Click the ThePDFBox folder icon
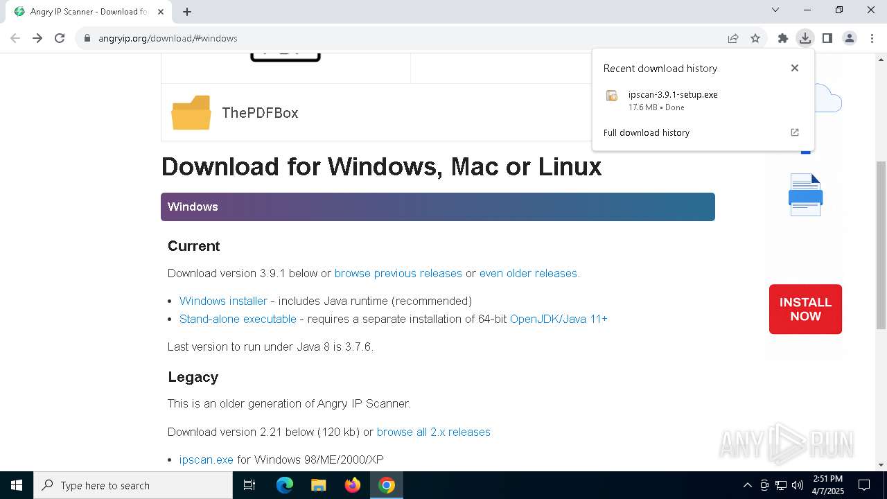The width and height of the screenshot is (887, 499). (x=191, y=112)
